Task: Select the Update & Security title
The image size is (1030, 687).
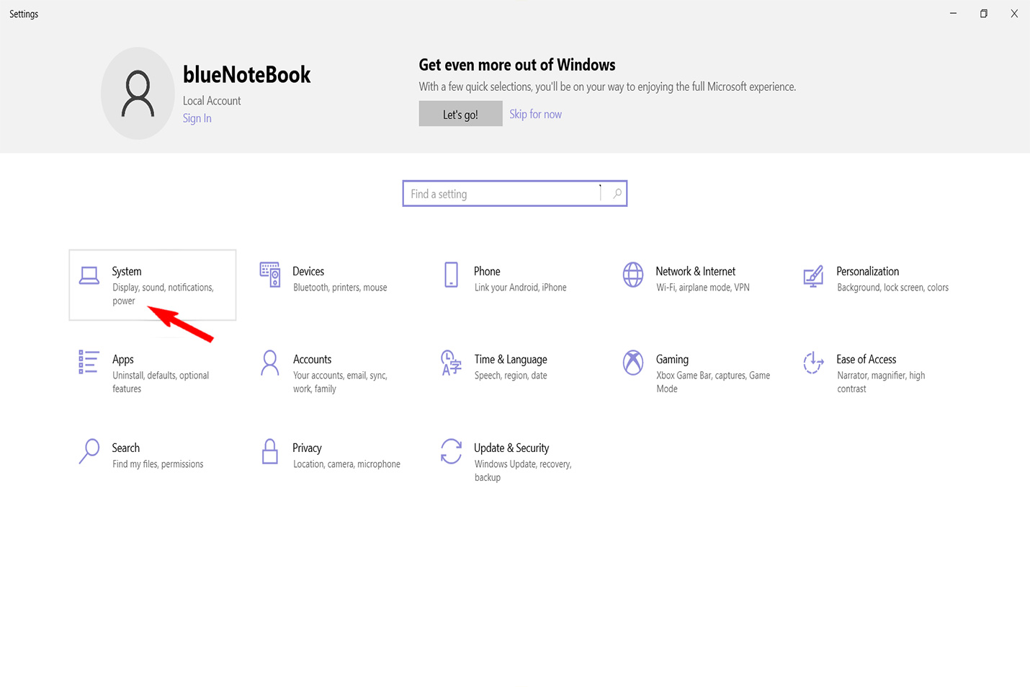Action: pos(511,448)
